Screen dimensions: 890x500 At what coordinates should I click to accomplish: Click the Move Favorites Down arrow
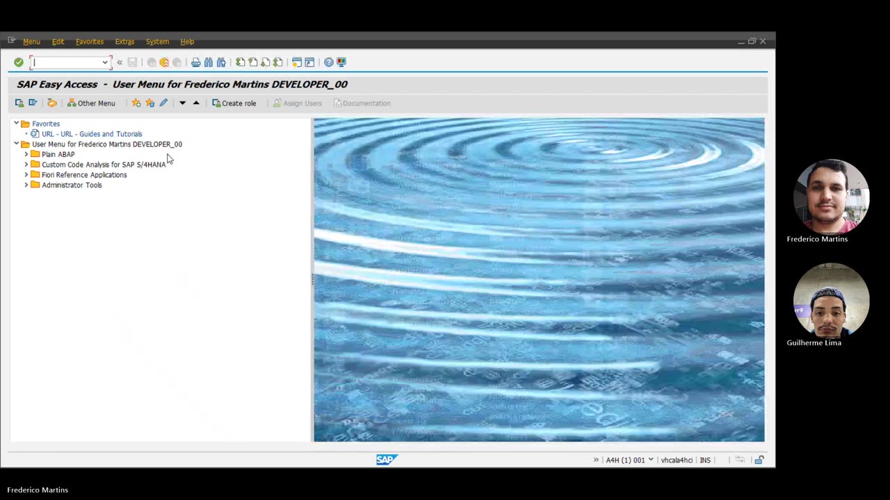(182, 103)
